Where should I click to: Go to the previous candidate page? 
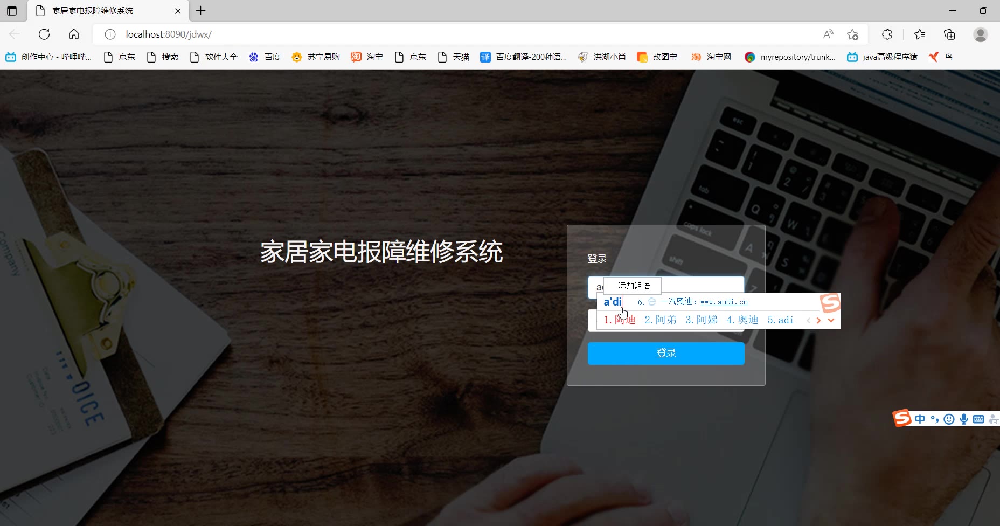click(808, 321)
